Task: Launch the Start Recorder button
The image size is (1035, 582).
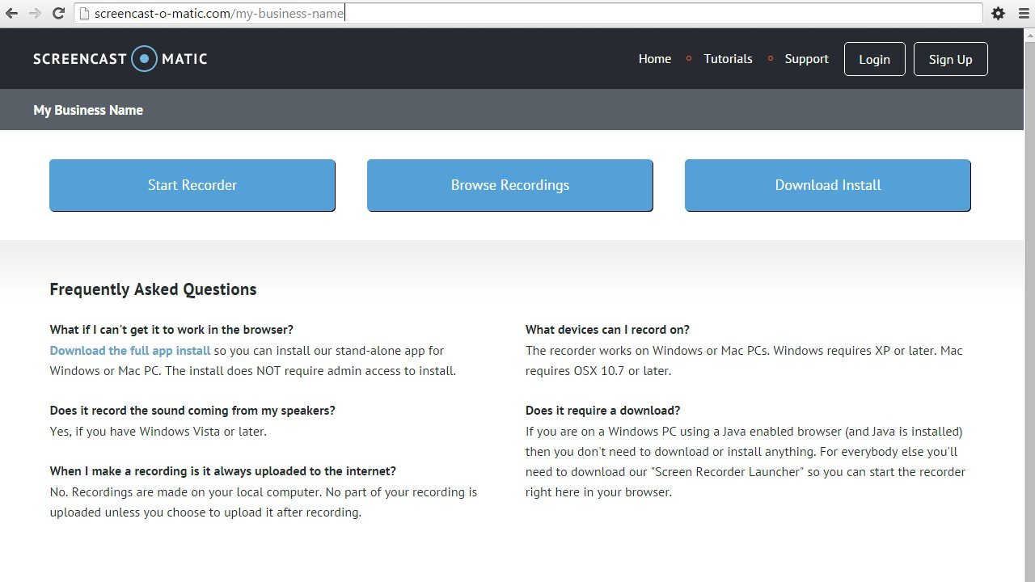Action: pos(192,185)
